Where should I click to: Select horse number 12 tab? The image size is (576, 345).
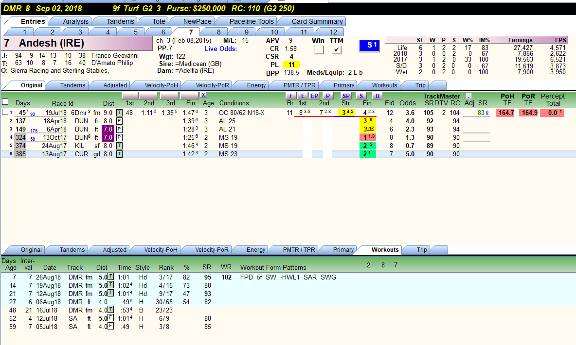point(333,32)
